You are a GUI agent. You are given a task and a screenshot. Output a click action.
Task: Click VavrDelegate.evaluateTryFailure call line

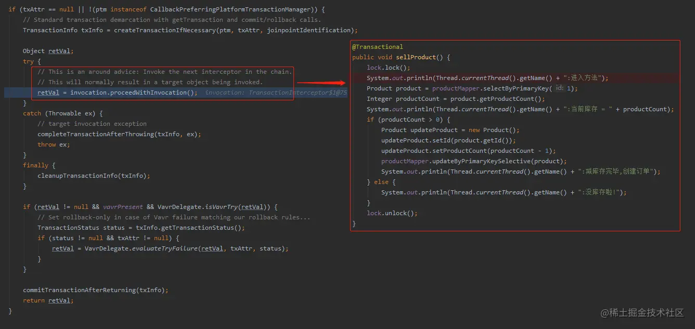pyautogui.click(x=170, y=248)
